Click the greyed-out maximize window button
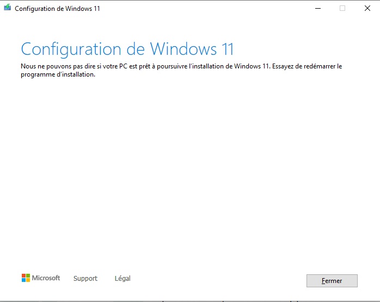Screen dimensions: 380x302 point(342,9)
